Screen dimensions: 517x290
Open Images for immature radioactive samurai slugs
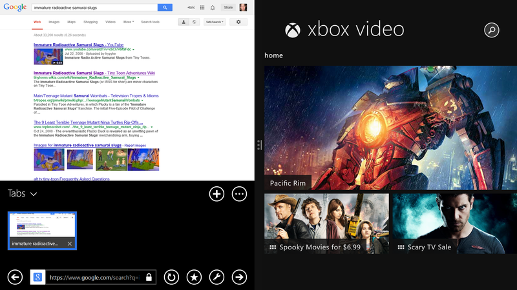[x=78, y=145]
